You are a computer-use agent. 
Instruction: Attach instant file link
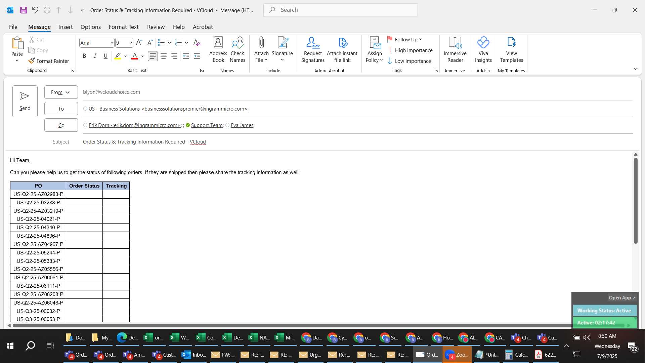pyautogui.click(x=342, y=50)
